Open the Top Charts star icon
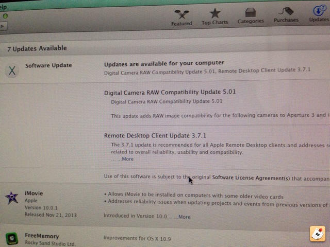330x247 pixels. pyautogui.click(x=215, y=13)
